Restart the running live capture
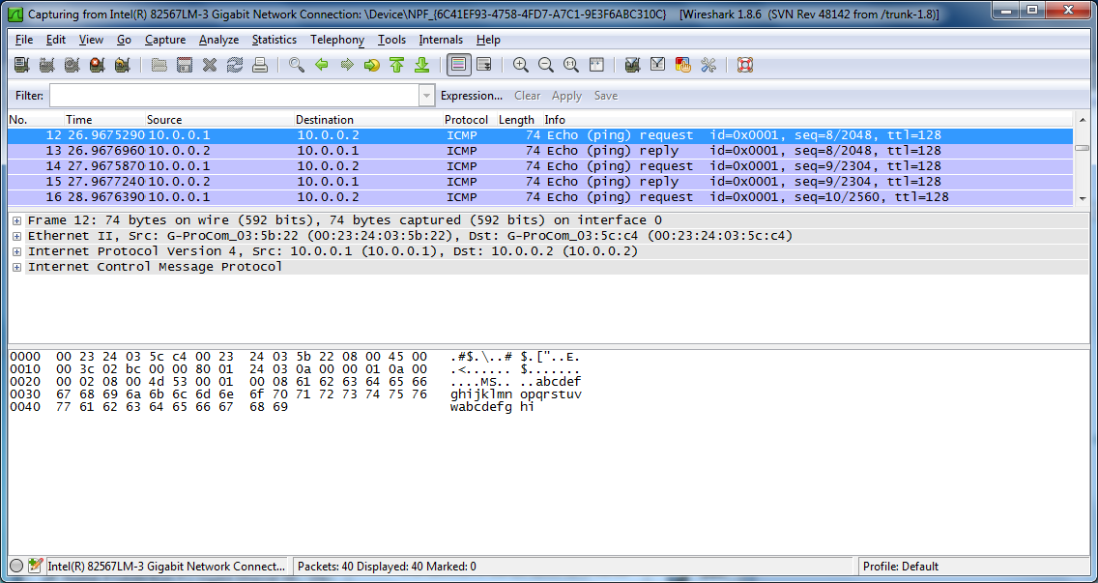1098x583 pixels. (122, 65)
